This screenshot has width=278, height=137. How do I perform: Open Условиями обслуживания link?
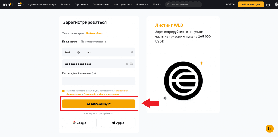97,92
